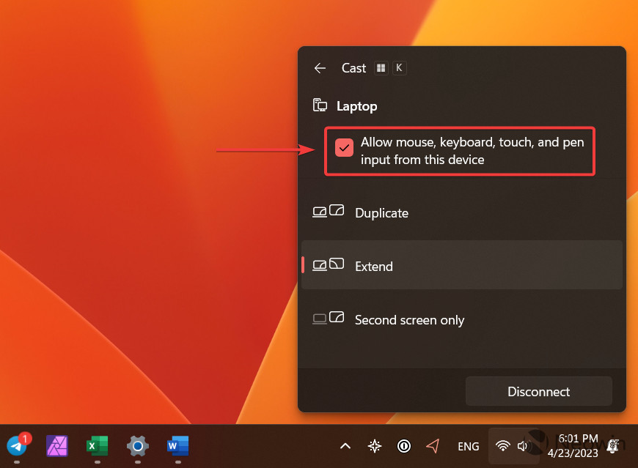
Task: Open Telegram from the taskbar
Action: point(18,445)
